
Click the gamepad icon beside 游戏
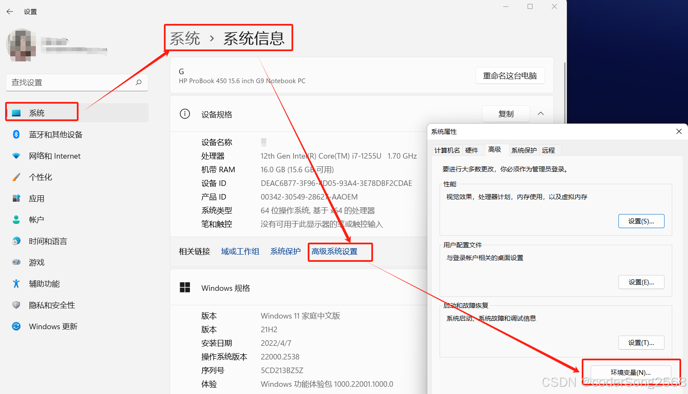(x=16, y=262)
